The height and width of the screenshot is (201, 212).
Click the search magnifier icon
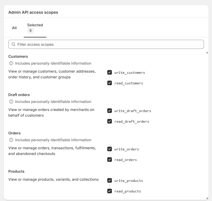tap(13, 44)
